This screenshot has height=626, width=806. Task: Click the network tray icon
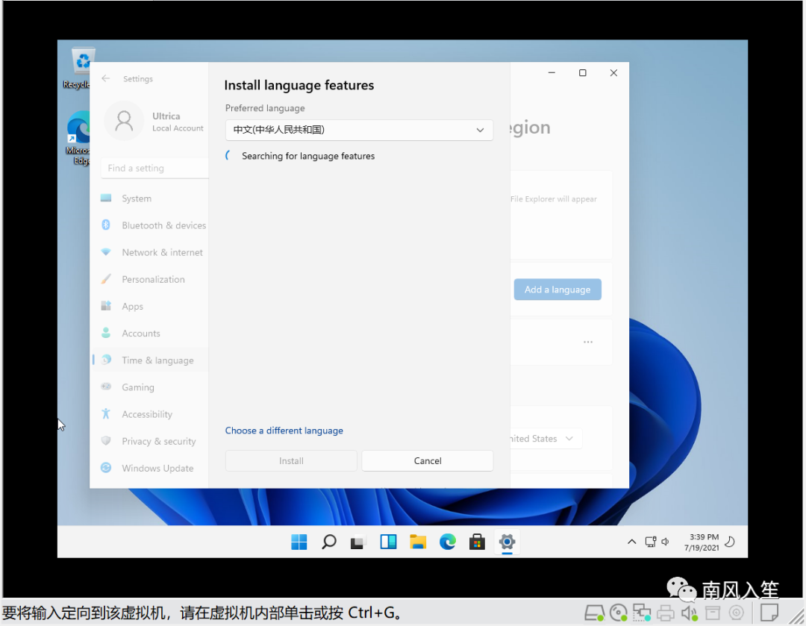click(x=651, y=542)
